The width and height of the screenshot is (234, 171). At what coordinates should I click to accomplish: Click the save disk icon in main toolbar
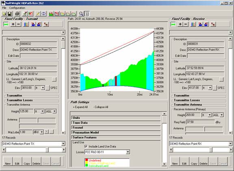coord(10,14)
